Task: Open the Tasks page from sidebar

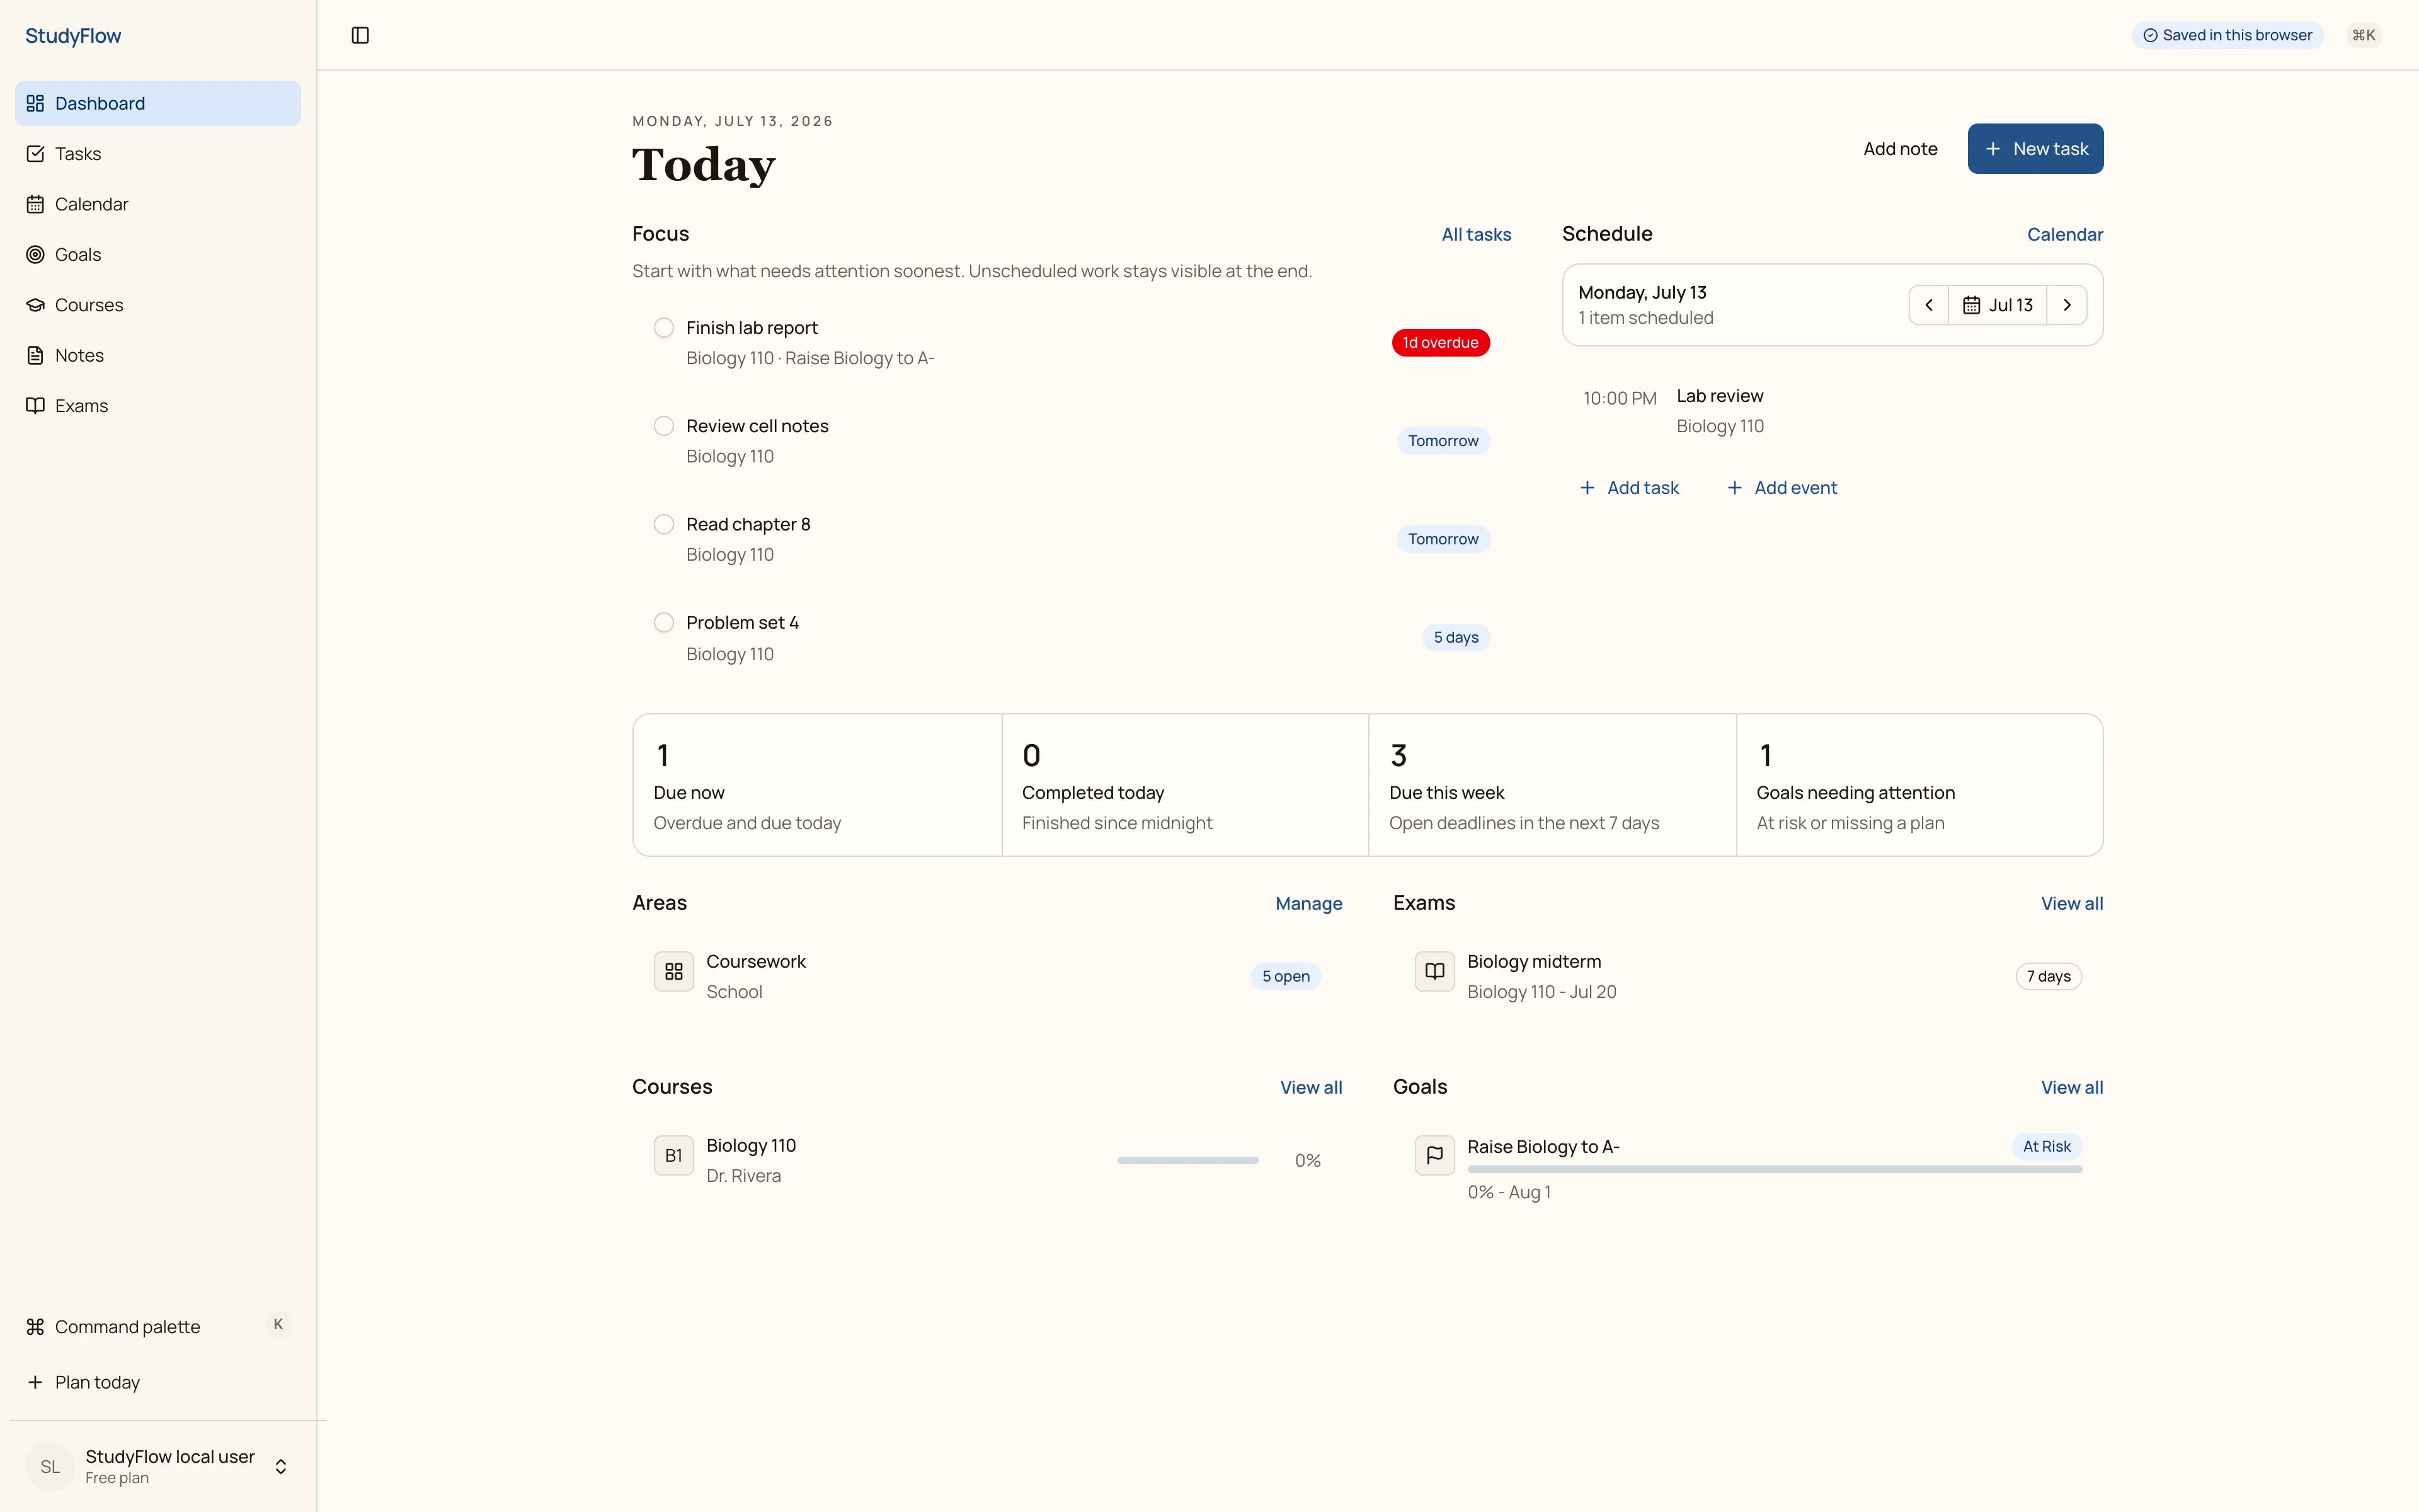Action: click(x=158, y=154)
